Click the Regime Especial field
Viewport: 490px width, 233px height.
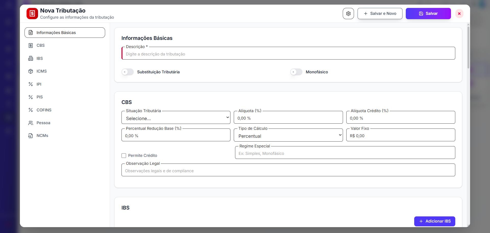pyautogui.click(x=345, y=153)
